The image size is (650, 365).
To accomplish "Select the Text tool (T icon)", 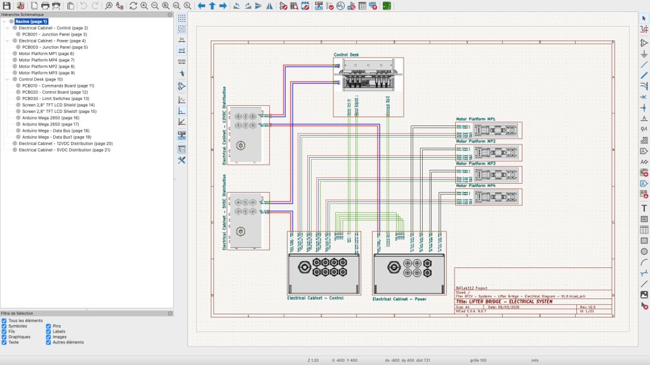I will point(644,207).
